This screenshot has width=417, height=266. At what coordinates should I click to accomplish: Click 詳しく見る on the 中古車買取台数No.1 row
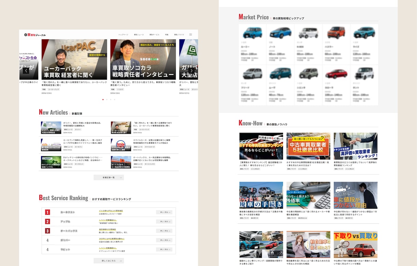pyautogui.click(x=164, y=240)
